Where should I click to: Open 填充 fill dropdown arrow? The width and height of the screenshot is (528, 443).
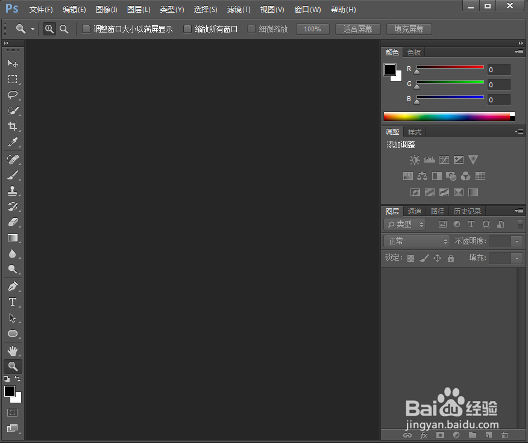pyautogui.click(x=517, y=258)
